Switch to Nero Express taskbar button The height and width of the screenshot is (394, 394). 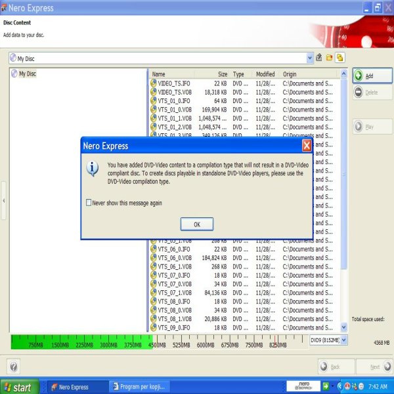click(x=77, y=387)
